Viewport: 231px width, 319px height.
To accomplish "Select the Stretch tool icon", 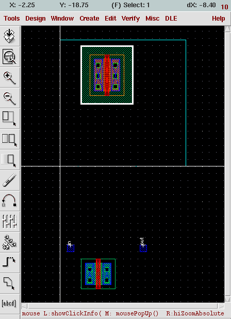I will 10,119.
